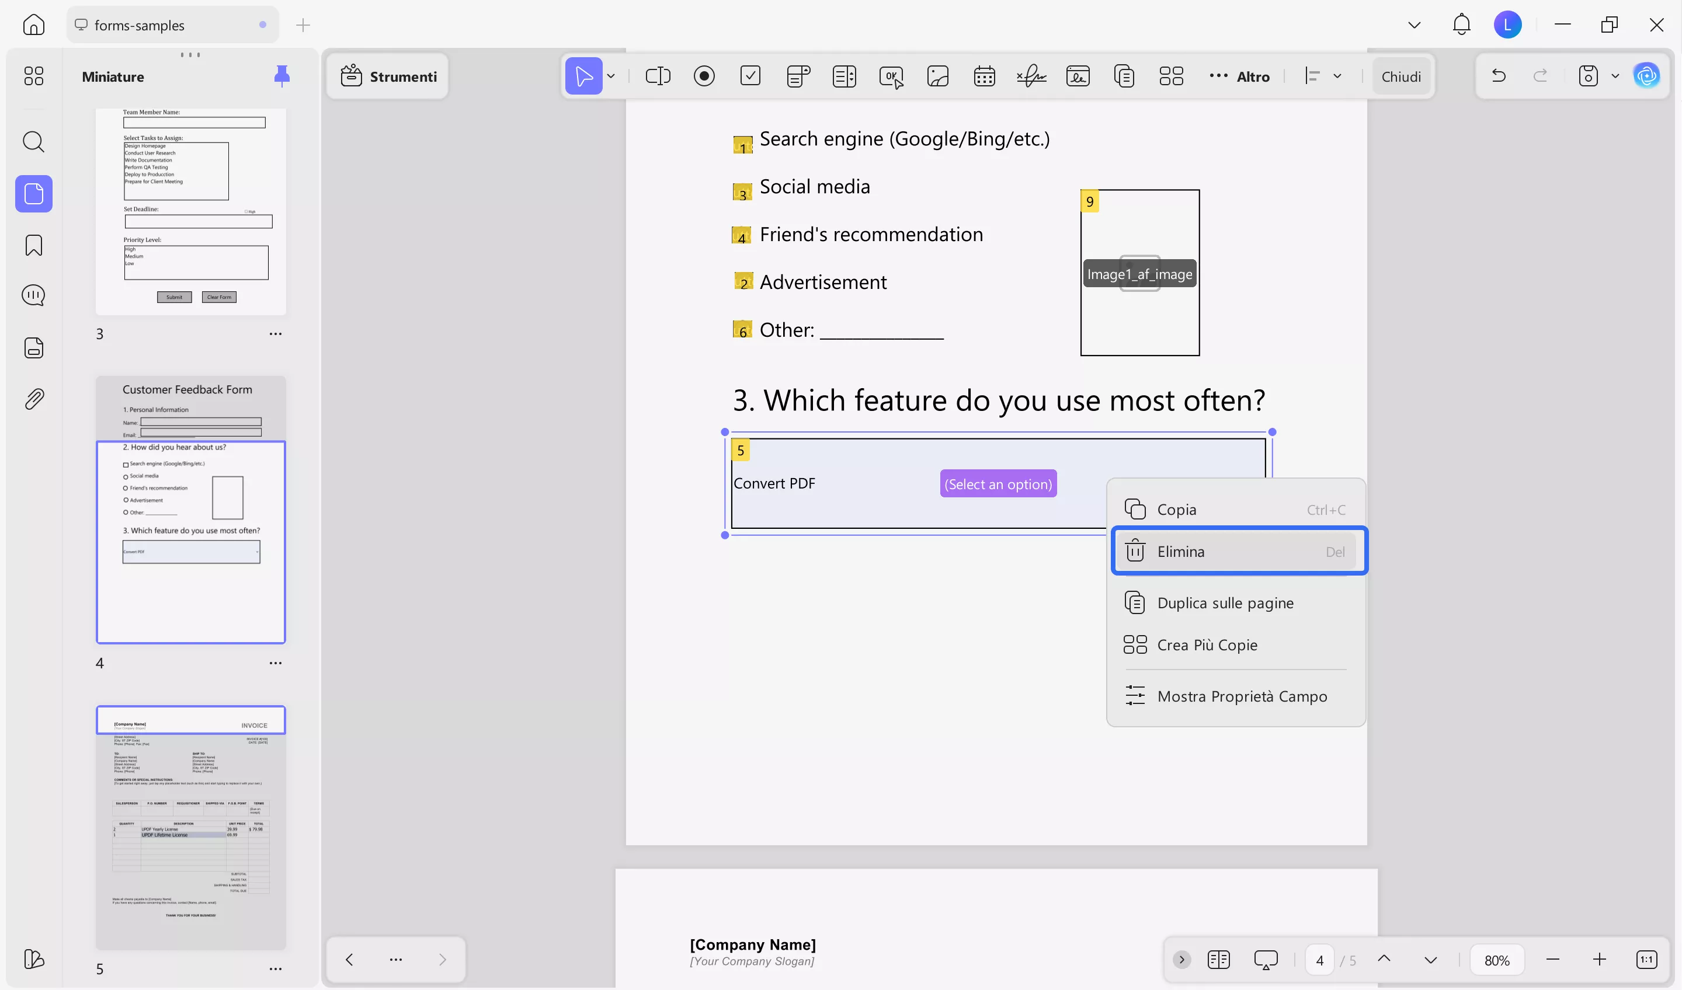
Task: Click the Chiudi button
Action: pyautogui.click(x=1400, y=76)
